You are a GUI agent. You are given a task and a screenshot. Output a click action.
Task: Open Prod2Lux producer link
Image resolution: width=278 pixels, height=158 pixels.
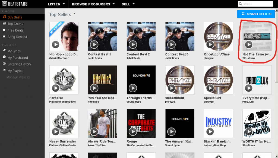248,102
